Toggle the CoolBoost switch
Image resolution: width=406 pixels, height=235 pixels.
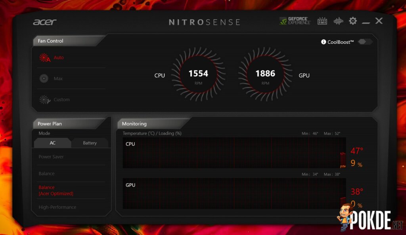click(x=365, y=42)
